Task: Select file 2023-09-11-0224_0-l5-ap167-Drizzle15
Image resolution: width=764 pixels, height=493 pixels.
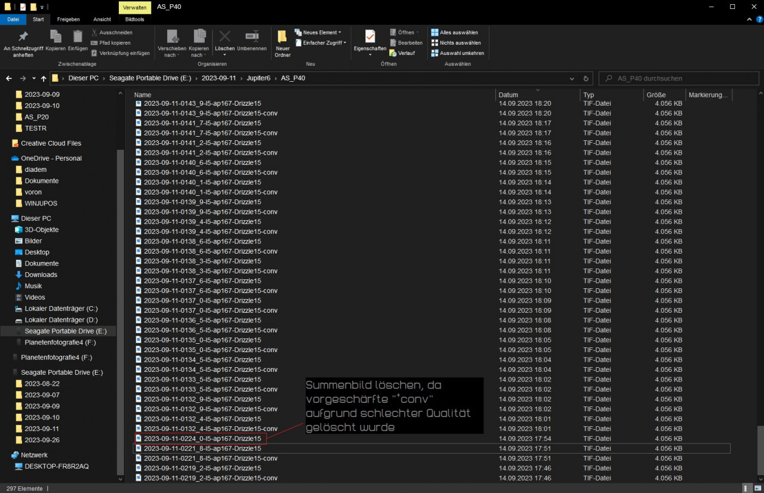Action: point(202,439)
